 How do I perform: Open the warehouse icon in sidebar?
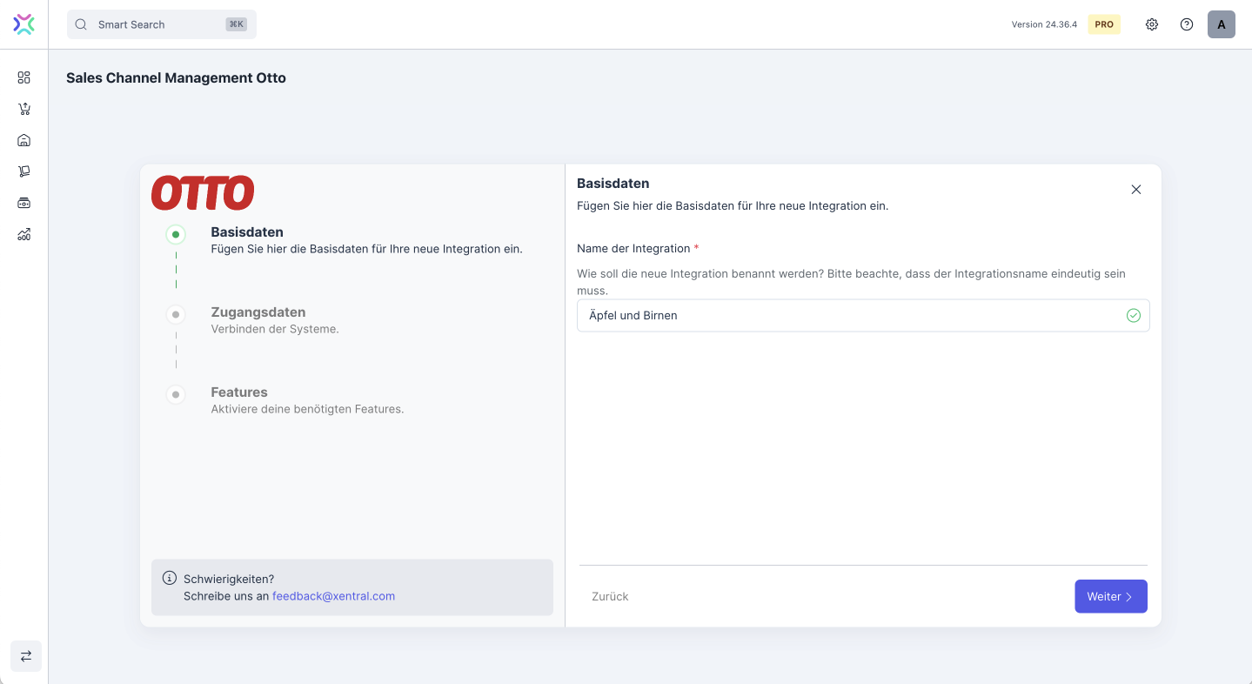23,140
